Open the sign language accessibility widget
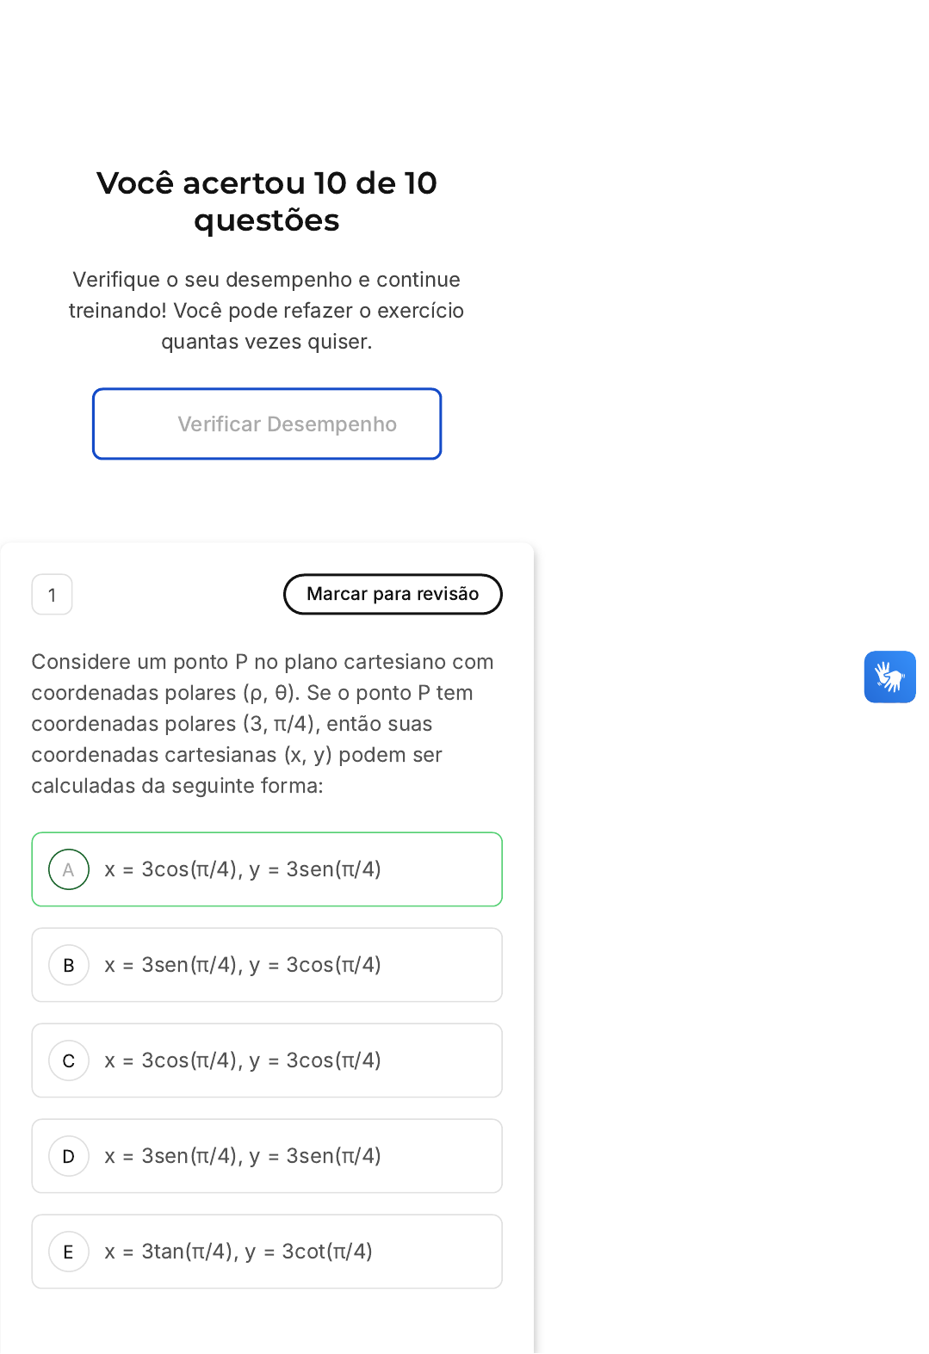 point(889,677)
